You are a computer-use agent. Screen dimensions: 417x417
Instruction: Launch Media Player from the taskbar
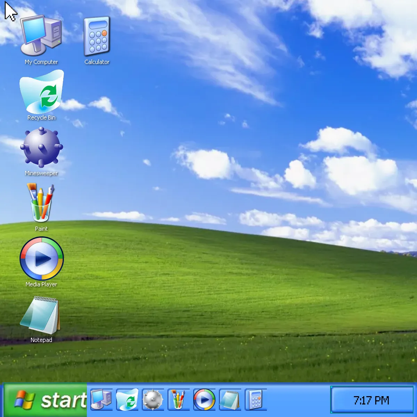(204, 400)
